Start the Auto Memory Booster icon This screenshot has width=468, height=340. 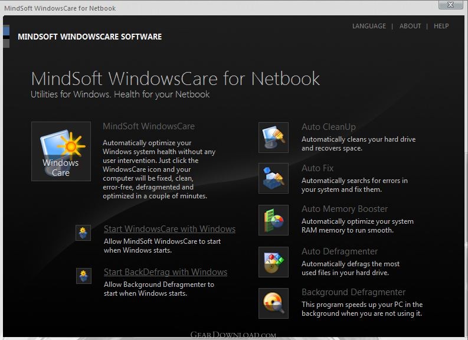pyautogui.click(x=273, y=220)
